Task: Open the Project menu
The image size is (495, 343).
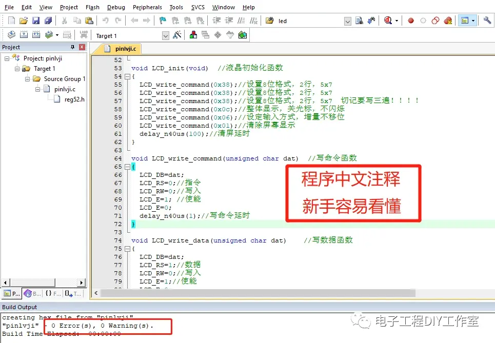Action: click(x=69, y=7)
